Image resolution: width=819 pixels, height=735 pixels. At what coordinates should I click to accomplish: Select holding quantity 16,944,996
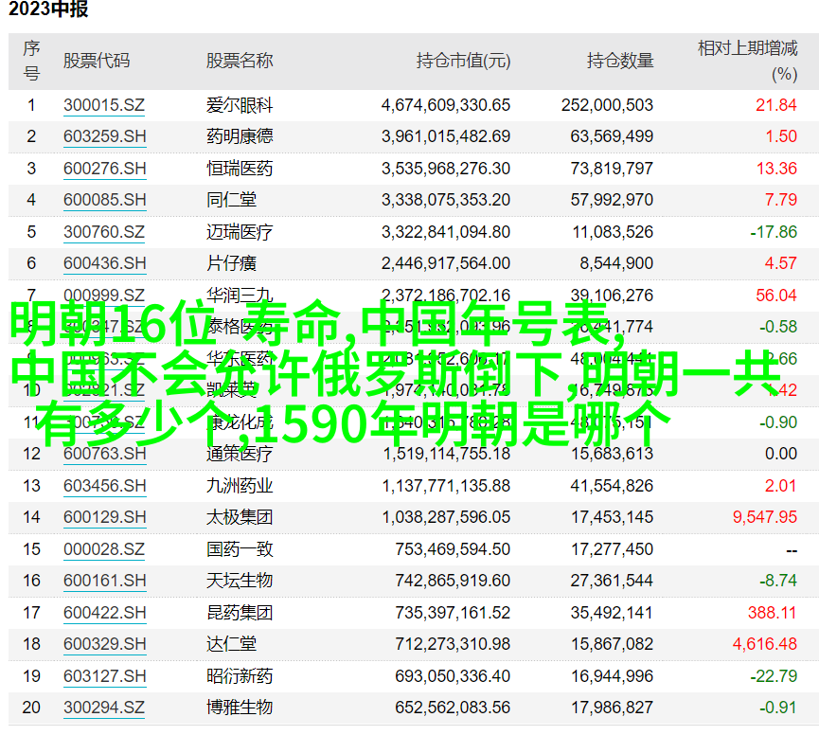pyautogui.click(x=613, y=676)
